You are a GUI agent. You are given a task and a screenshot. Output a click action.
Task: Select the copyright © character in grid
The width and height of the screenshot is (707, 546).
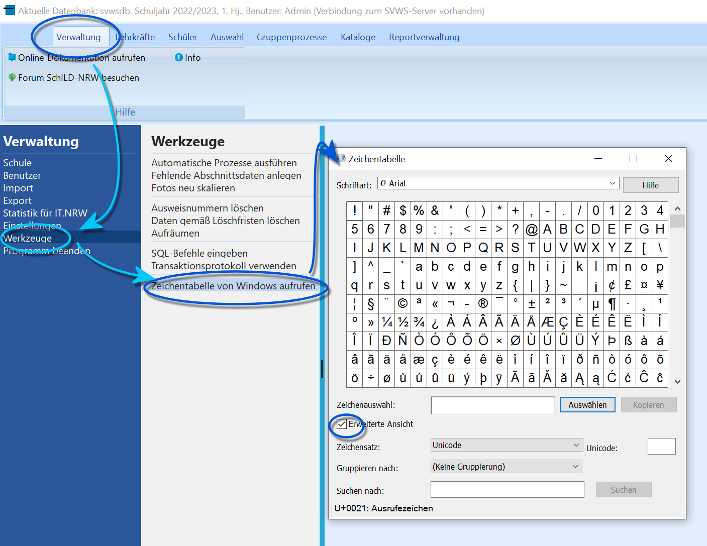402,303
